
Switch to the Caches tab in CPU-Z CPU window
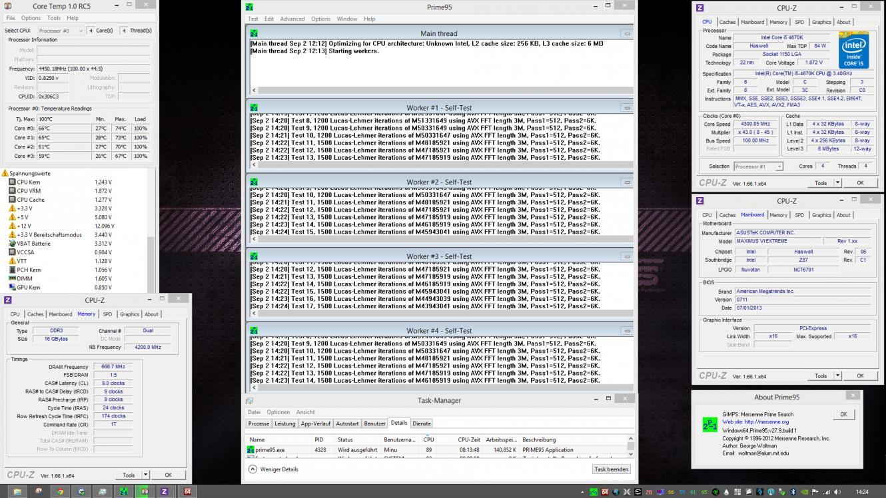click(x=727, y=22)
